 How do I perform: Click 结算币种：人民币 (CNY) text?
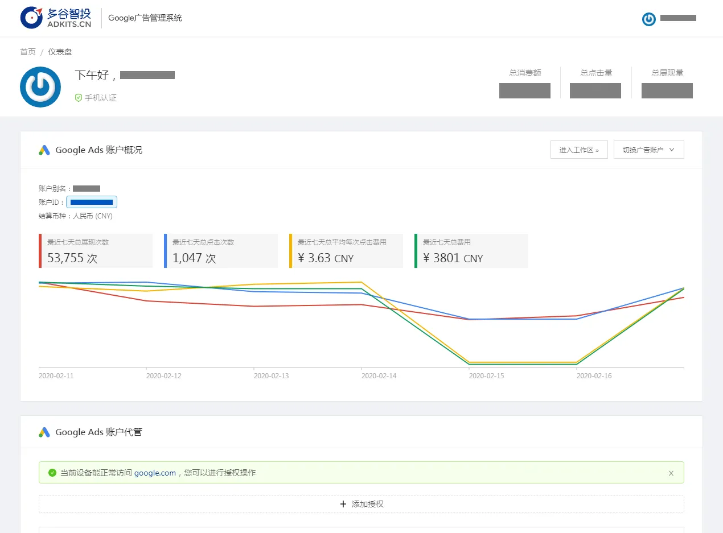(76, 216)
